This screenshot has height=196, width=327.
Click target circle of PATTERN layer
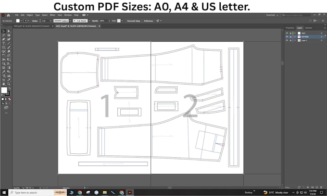tap(322, 37)
